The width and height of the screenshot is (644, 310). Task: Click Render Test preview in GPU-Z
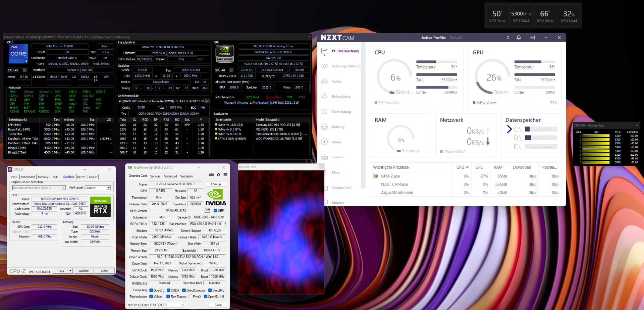pos(281,232)
